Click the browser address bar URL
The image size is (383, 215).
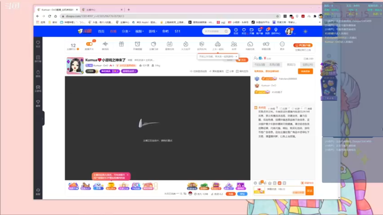(95, 16)
